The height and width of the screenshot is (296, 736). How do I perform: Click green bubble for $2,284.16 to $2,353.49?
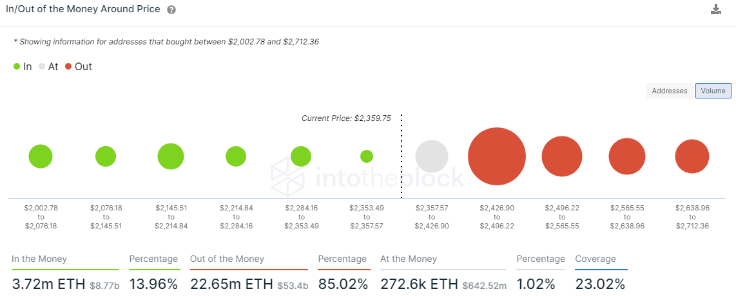[301, 156]
